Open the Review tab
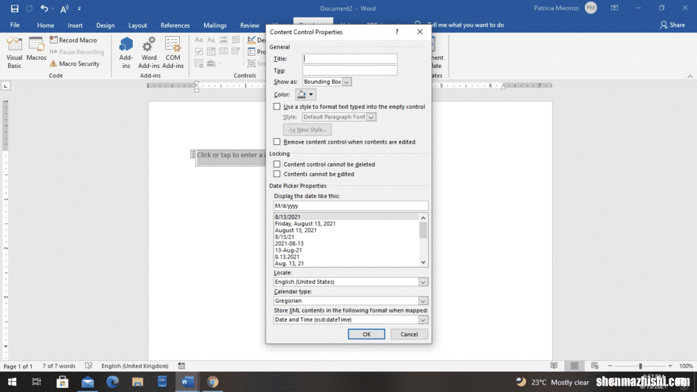697x392 pixels. (249, 25)
